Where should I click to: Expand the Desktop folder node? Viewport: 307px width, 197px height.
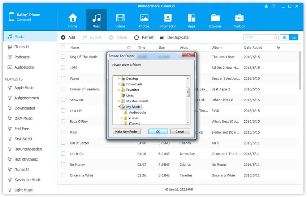pyautogui.click(x=119, y=79)
